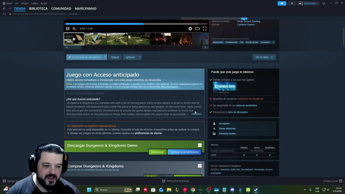Open 'Mayormente negativas' reviews link
The width and height of the screenshot is (345, 194).
tap(250, 99)
